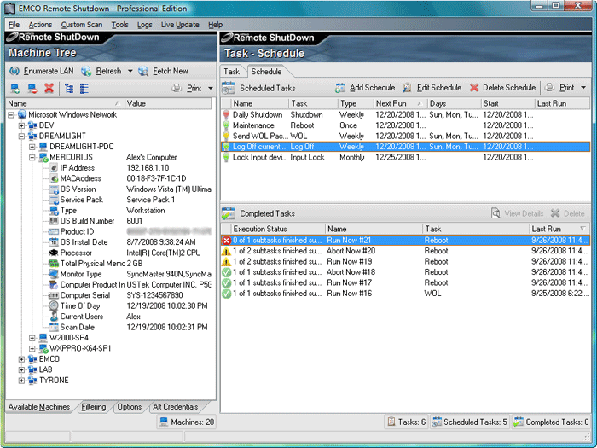Screen dimensions: 597x448
Task: Click the Refresh globe icon
Action: (x=86, y=71)
